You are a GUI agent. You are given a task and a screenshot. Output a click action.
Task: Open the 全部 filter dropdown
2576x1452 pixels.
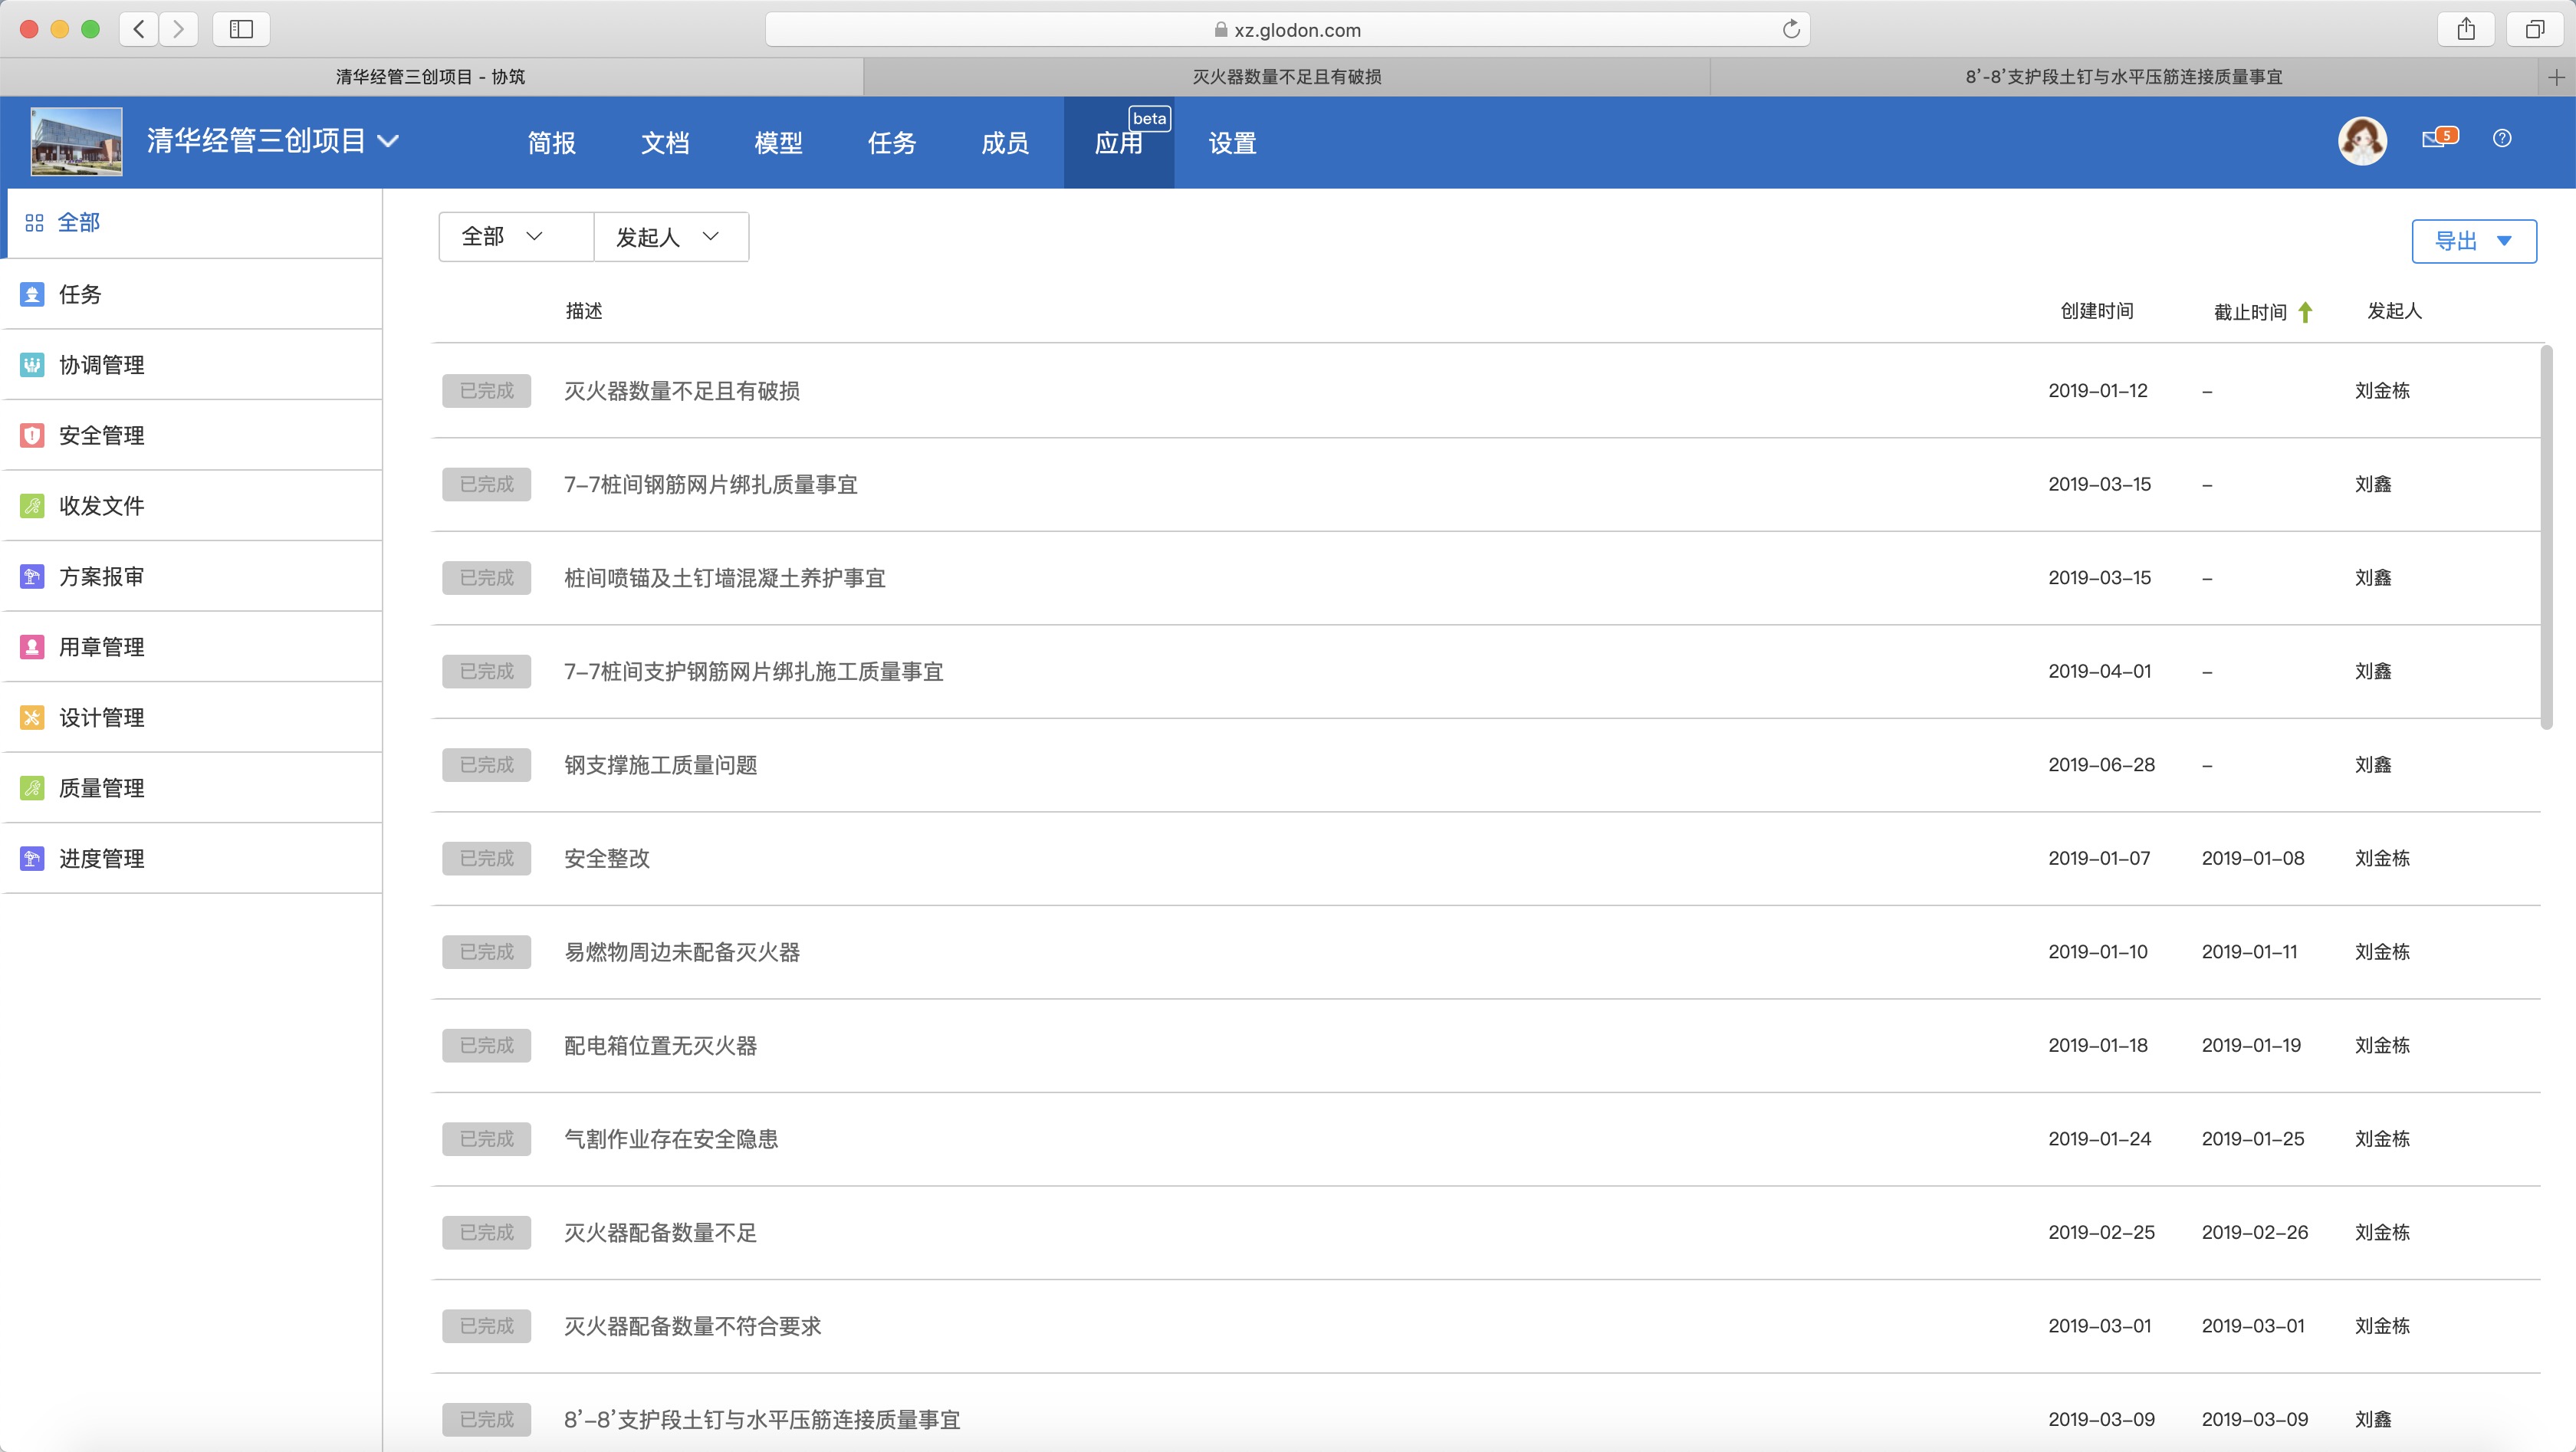click(515, 237)
